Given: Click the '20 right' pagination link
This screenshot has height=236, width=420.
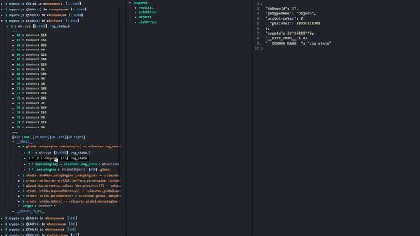Looking at the screenshot, I should 76,137.
